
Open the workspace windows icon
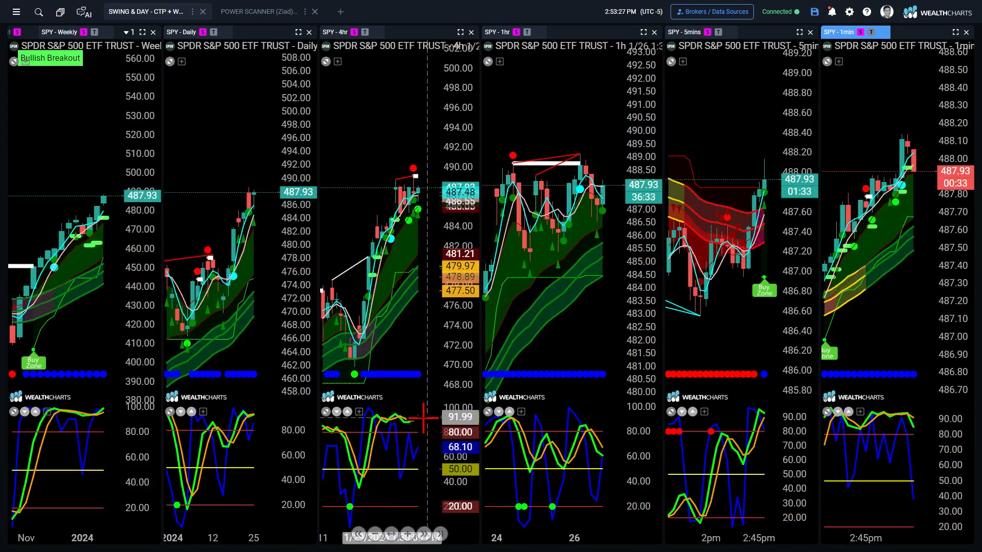pyautogui.click(x=60, y=12)
